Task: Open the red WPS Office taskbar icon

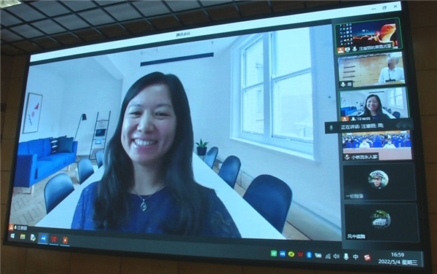Action: (x=54, y=240)
